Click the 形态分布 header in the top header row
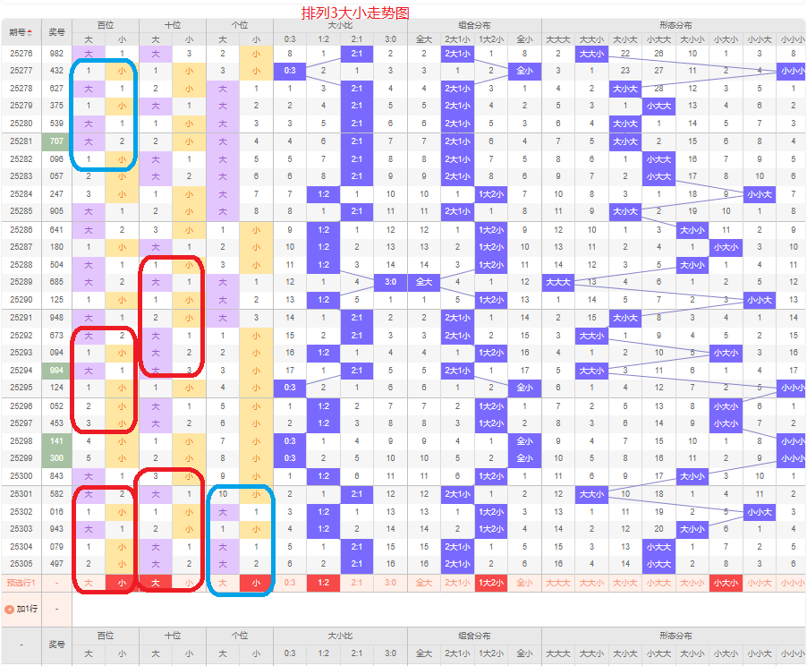This screenshot has height=666, width=807. click(x=675, y=25)
